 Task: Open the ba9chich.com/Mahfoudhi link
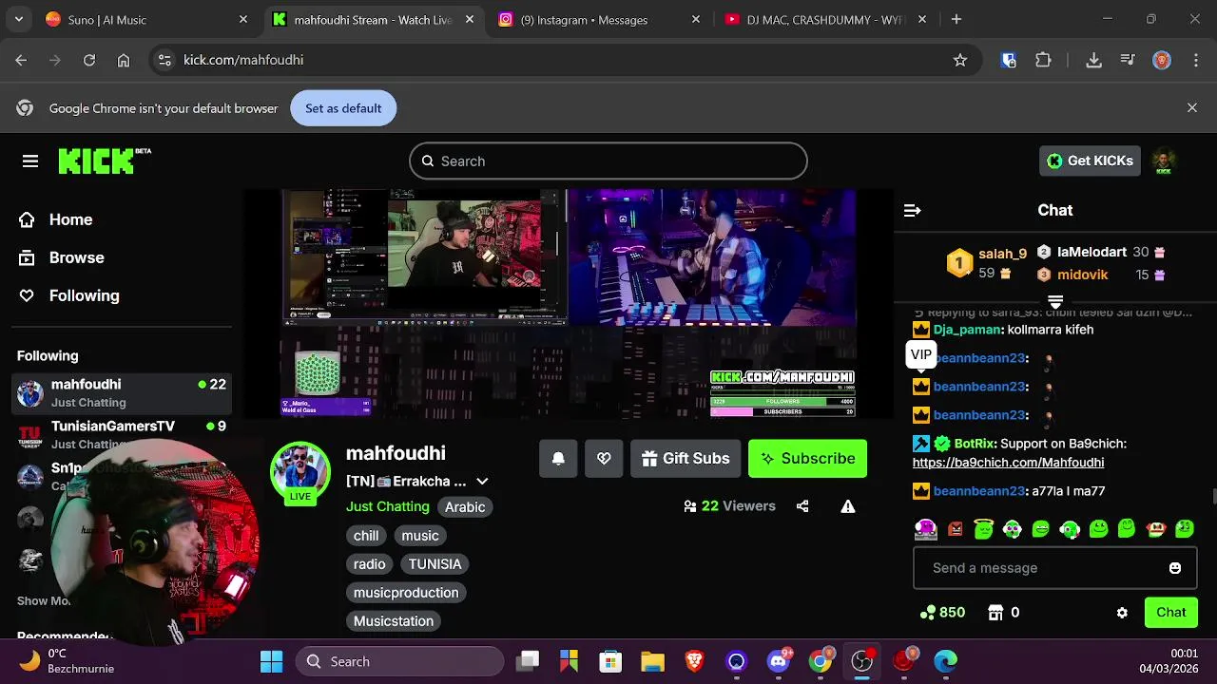tap(1008, 463)
